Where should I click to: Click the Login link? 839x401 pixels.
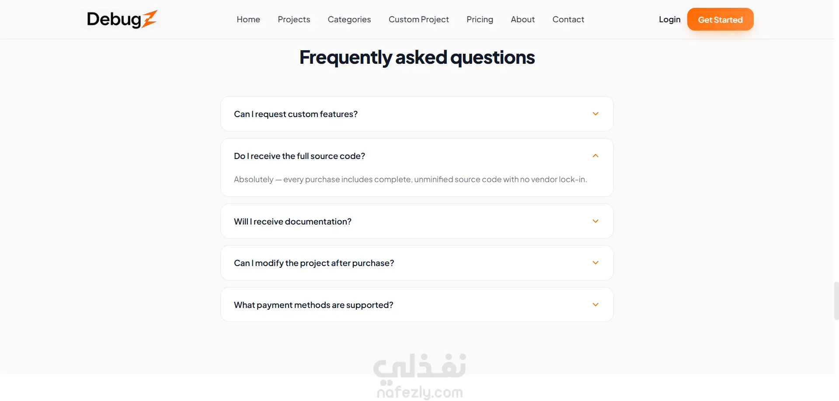[669, 19]
